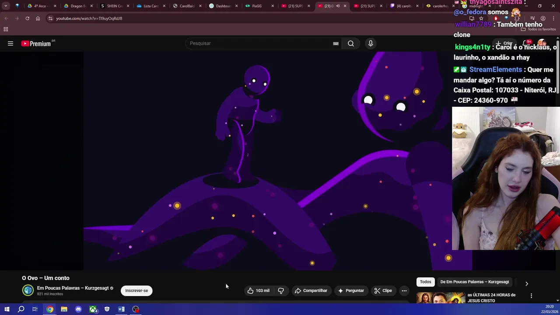The image size is (560, 315).
Task: Open the Windows Start menu
Action: pos(7,309)
